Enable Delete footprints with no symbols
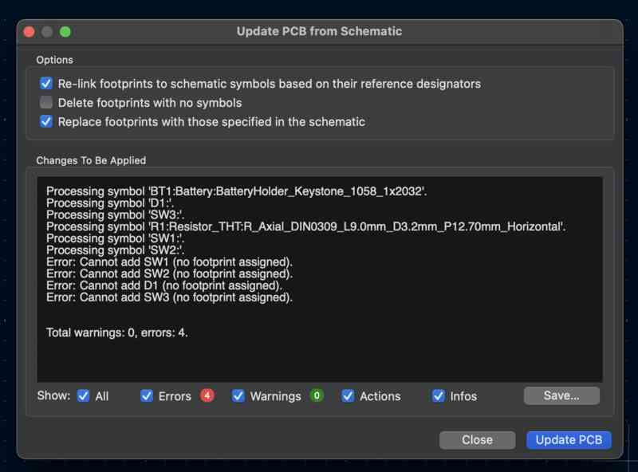 click(x=46, y=103)
